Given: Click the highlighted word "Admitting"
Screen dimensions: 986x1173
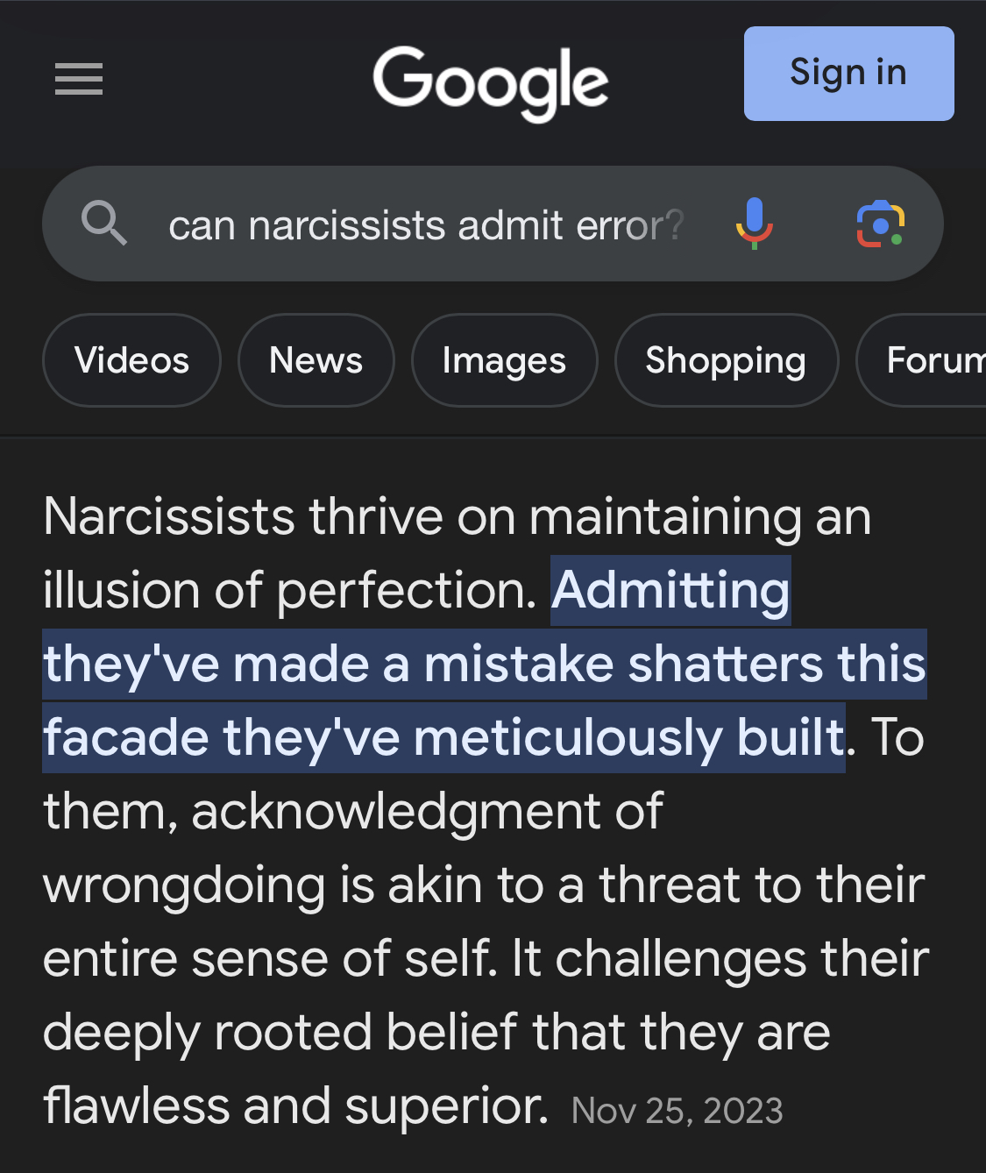Looking at the screenshot, I should pyautogui.click(x=670, y=590).
